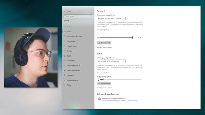Click the webcam video thumbnail
The image size is (205, 115).
click(x=31, y=57)
